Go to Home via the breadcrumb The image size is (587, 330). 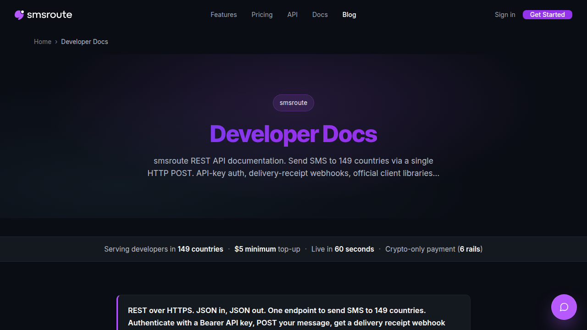43,42
